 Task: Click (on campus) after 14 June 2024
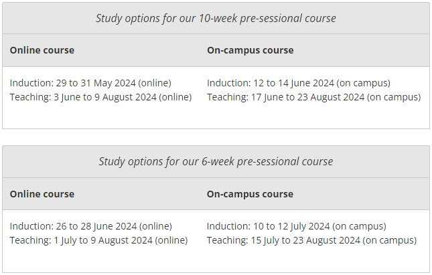[364, 83]
